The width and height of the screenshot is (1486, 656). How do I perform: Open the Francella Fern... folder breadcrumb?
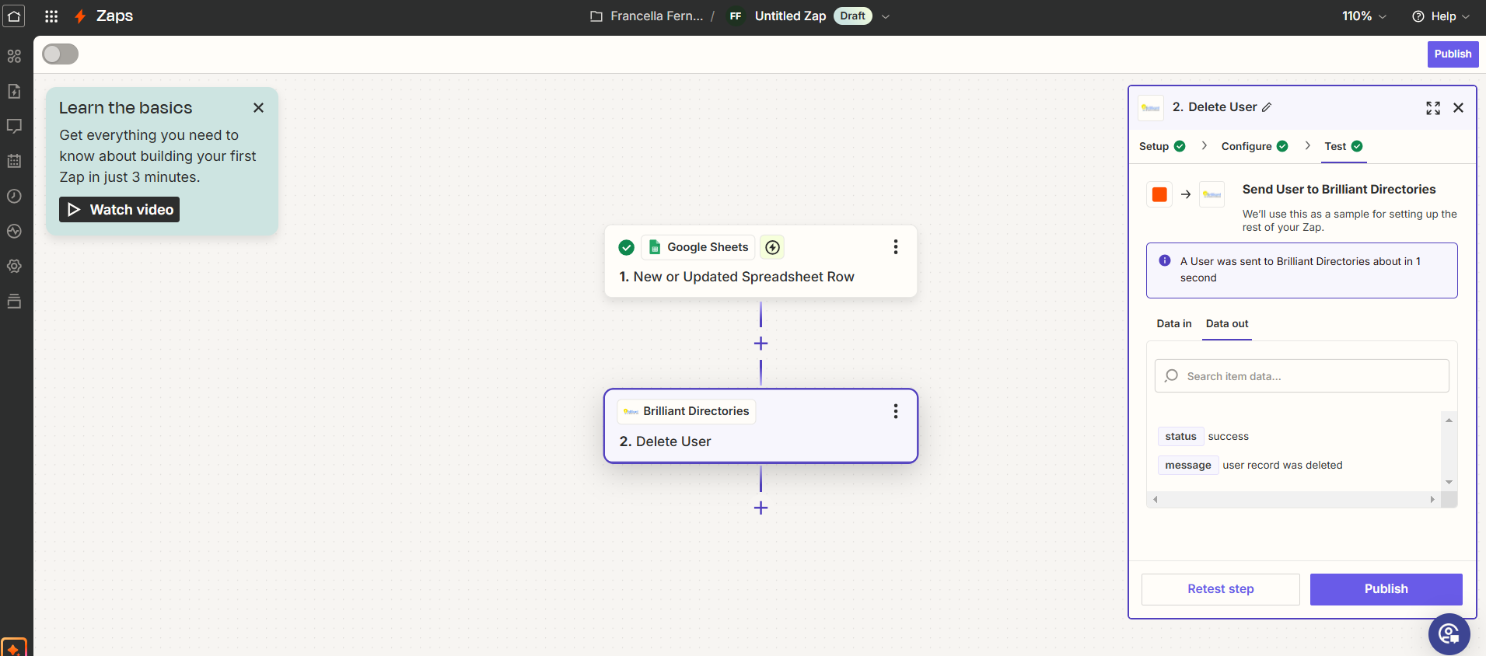click(x=656, y=16)
